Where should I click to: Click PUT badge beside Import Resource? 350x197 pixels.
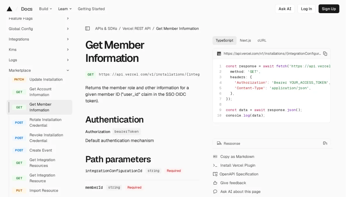coord(19,191)
